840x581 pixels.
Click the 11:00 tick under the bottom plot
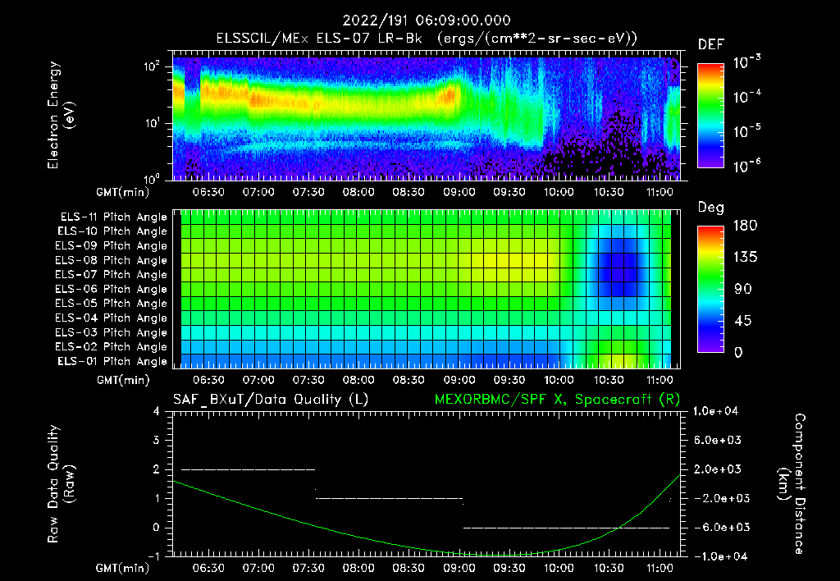coord(660,568)
